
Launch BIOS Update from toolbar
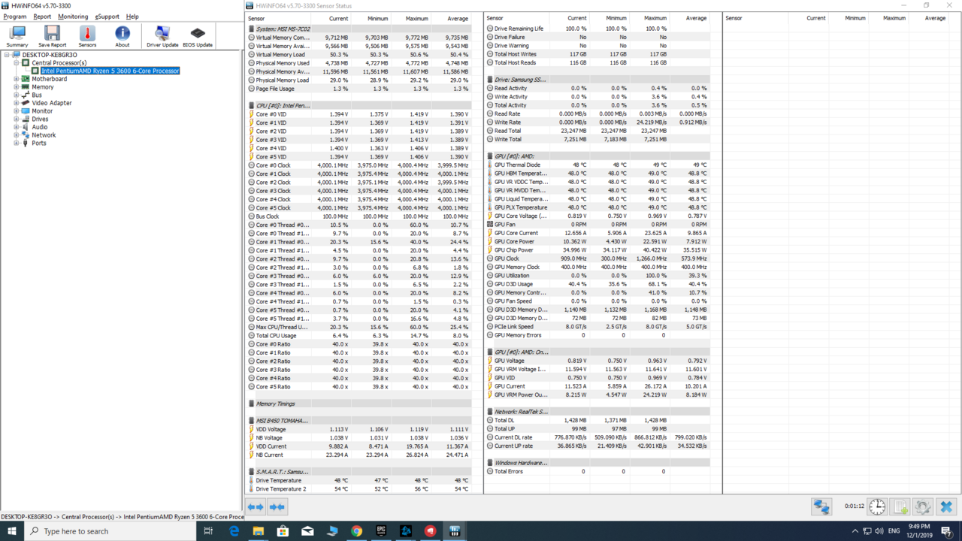click(x=198, y=36)
